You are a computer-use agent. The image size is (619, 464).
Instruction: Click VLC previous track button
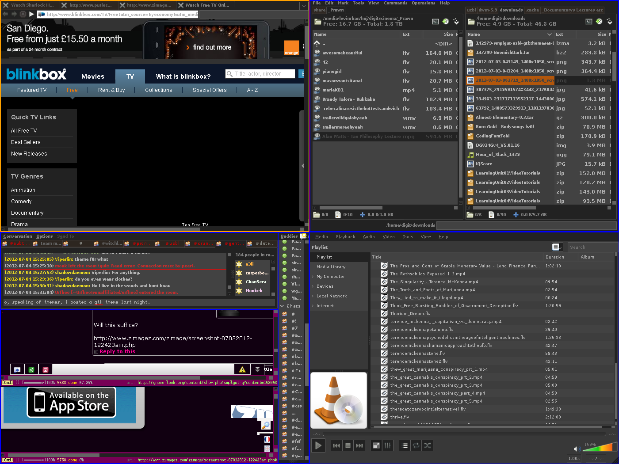336,445
